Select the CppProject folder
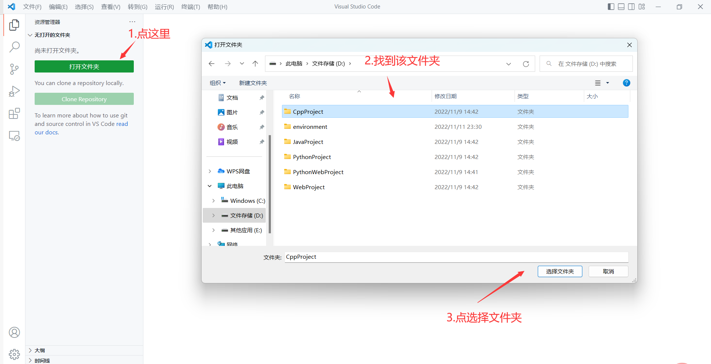The width and height of the screenshot is (711, 364). [455, 112]
